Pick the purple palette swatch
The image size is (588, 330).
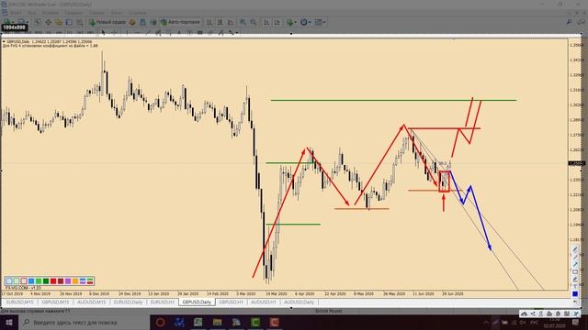(68, 281)
